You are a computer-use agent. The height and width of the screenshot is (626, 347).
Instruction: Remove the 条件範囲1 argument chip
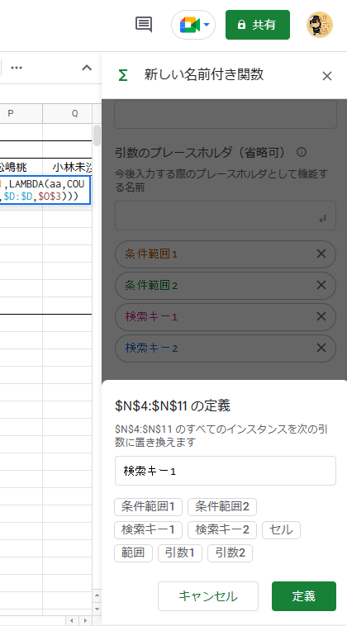click(x=321, y=254)
